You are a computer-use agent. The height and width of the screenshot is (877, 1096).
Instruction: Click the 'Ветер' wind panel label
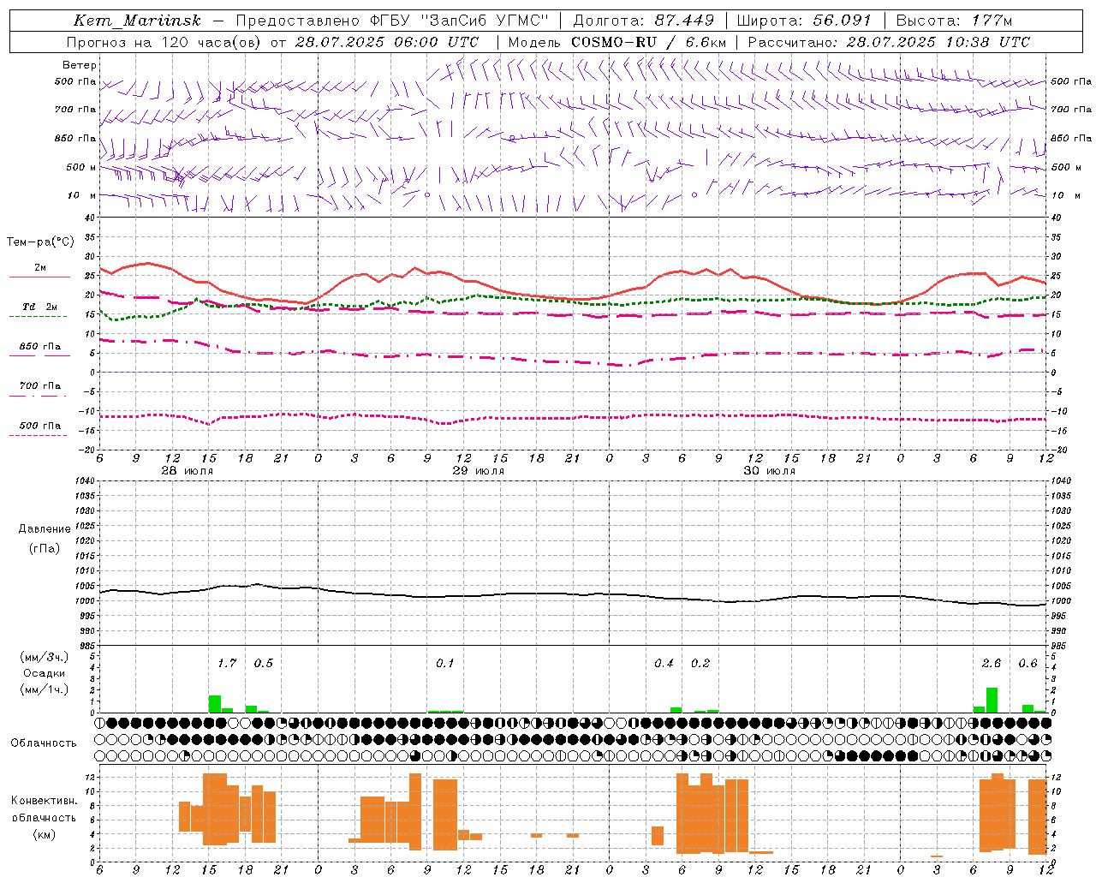[x=80, y=65]
